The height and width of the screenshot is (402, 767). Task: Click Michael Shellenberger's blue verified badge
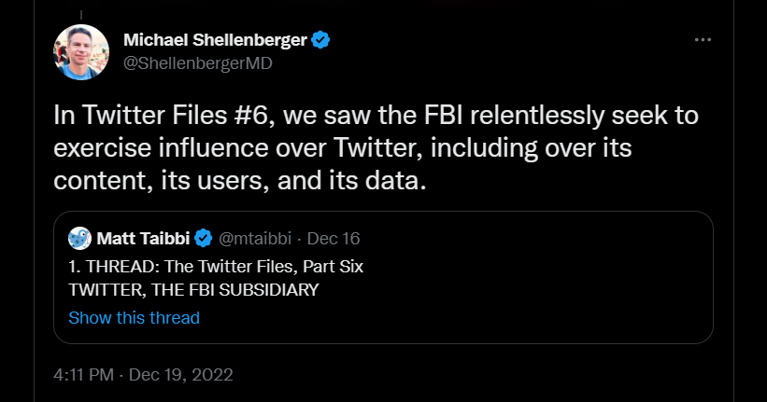321,40
